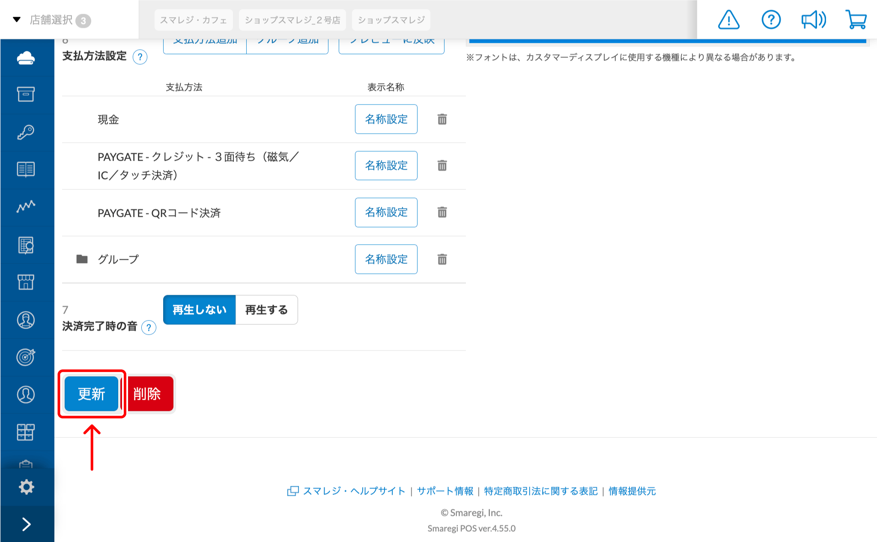Screen dimensions: 877x542
Task: Click the PAYGATE - QRコード決済 text
Action: coord(159,213)
